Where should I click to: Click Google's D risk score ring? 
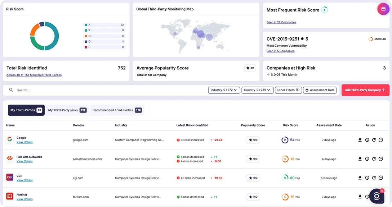tap(285, 140)
